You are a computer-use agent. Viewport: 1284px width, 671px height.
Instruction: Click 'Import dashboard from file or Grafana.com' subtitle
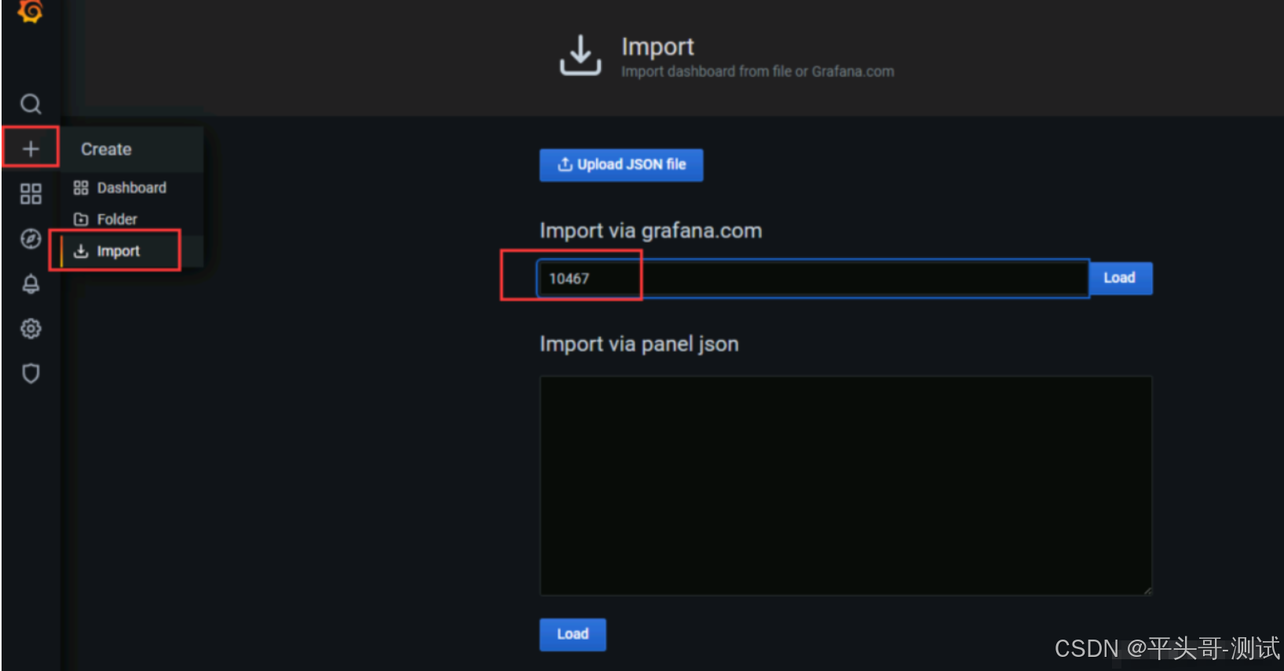click(758, 71)
